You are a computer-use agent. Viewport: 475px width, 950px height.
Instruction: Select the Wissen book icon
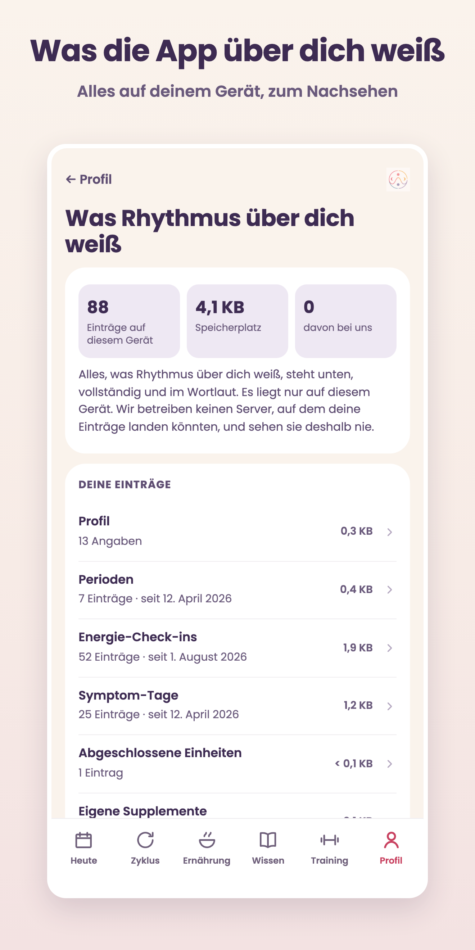coord(268,840)
